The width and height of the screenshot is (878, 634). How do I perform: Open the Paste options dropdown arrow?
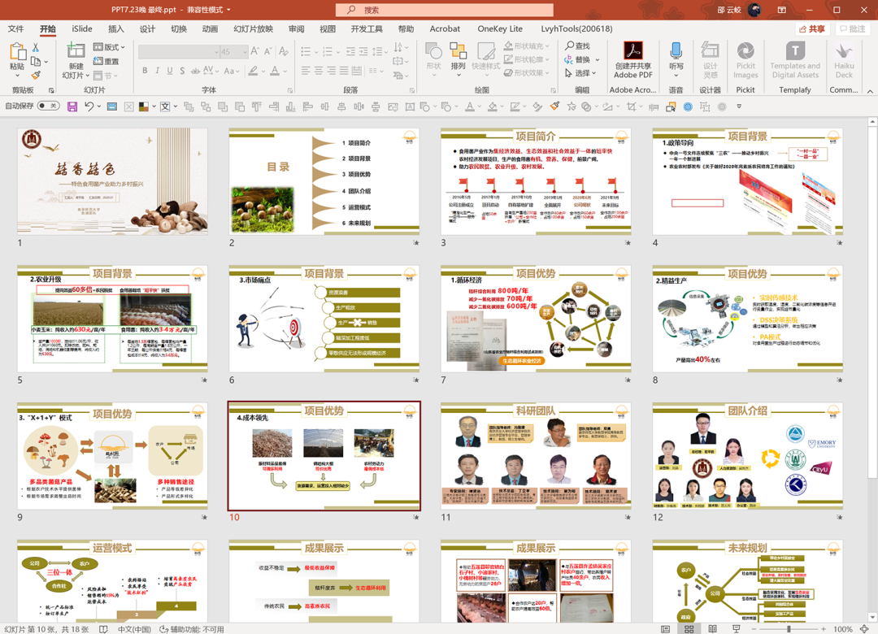coord(17,75)
